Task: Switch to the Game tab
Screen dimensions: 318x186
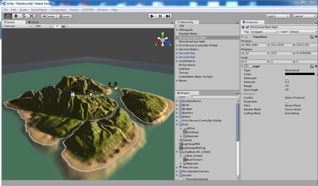Action: (x=34, y=22)
